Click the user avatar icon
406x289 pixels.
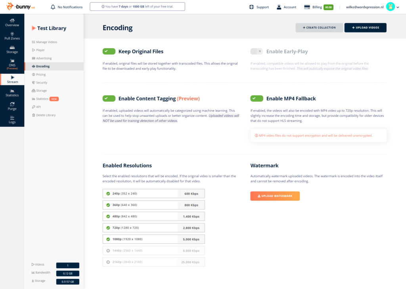click(390, 7)
